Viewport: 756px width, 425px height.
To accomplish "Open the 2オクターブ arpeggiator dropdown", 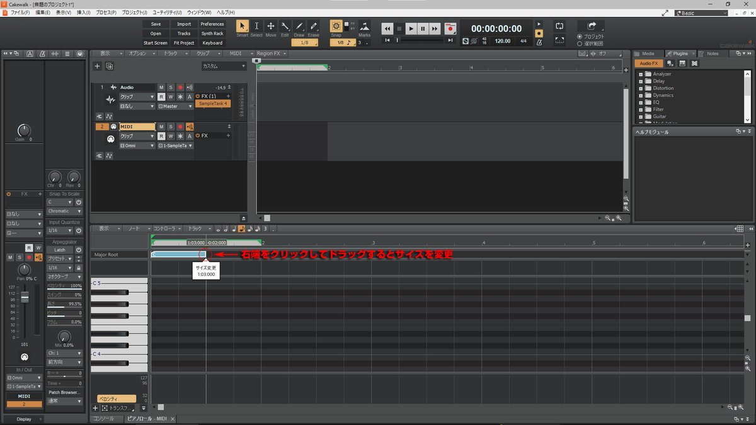I will click(65, 276).
